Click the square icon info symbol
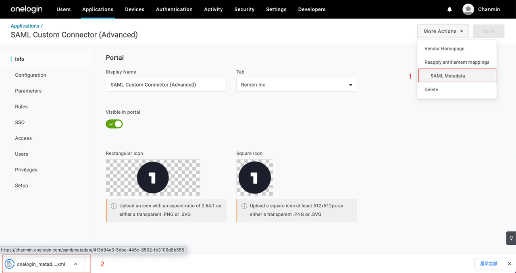This screenshot has width=516, height=273. [244, 206]
